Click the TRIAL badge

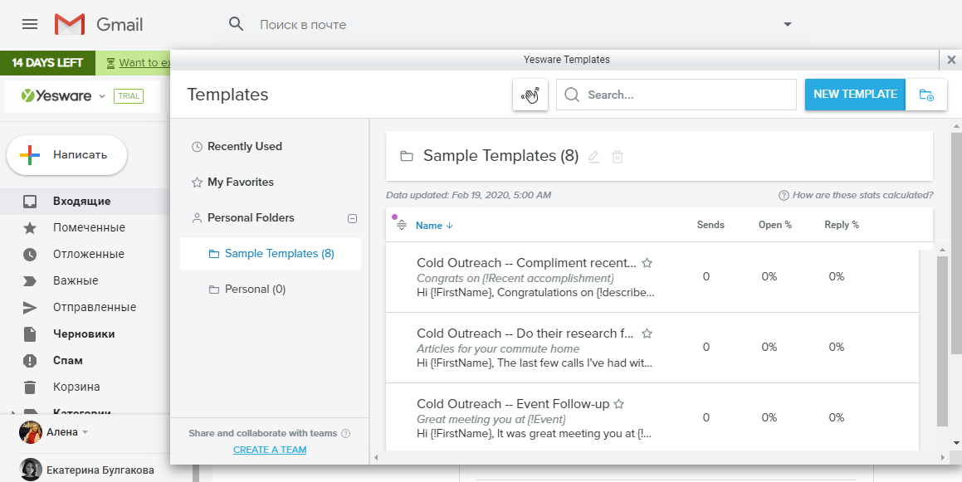pyautogui.click(x=128, y=95)
